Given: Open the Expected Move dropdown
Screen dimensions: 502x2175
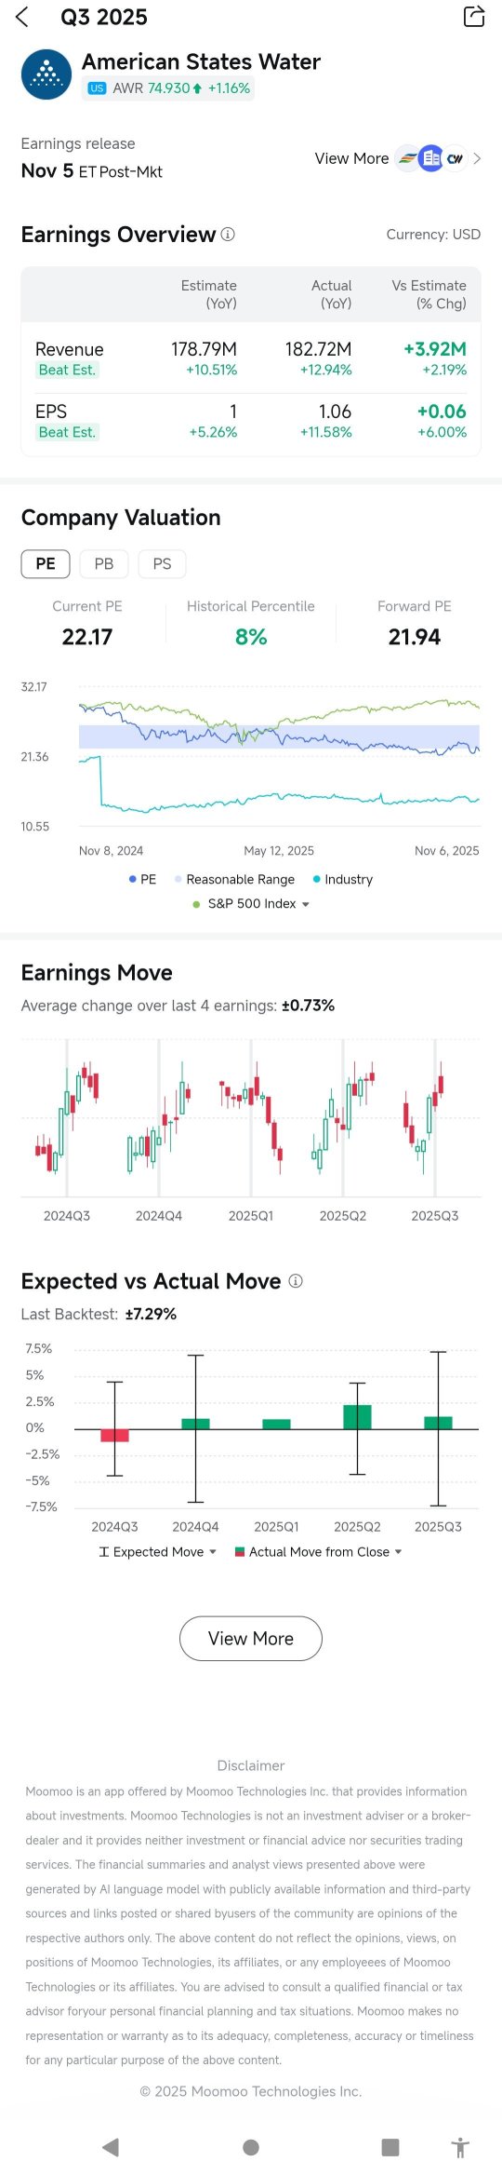Looking at the screenshot, I should tap(158, 1552).
